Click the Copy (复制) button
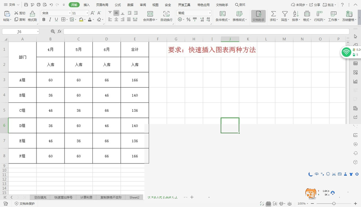The height and width of the screenshot is (207, 361). coord(20,19)
